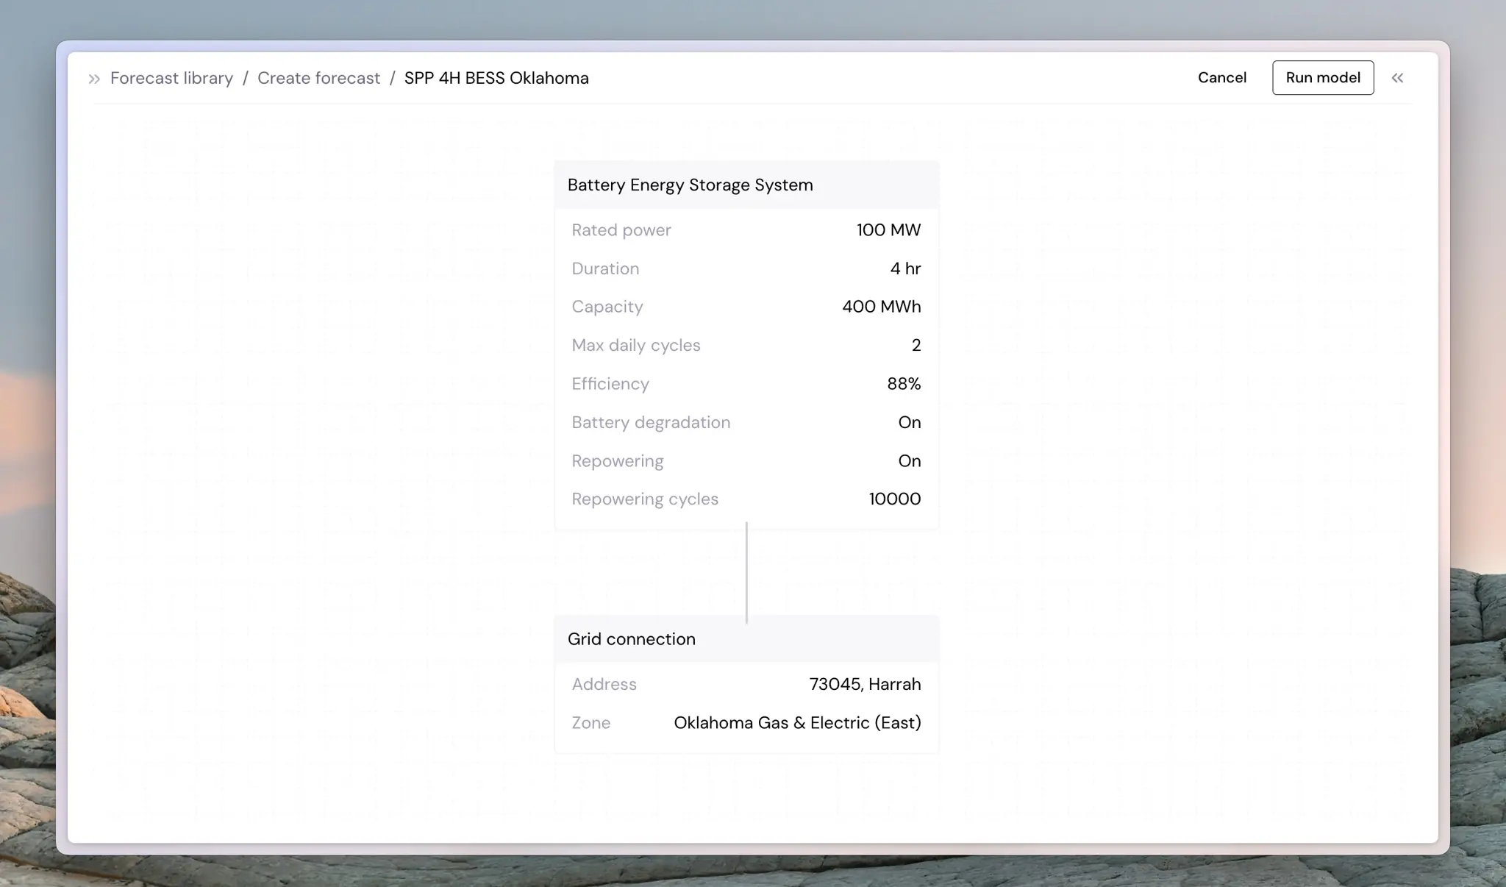Click the Capacity label
Viewport: 1506px width, 887px height.
click(607, 307)
